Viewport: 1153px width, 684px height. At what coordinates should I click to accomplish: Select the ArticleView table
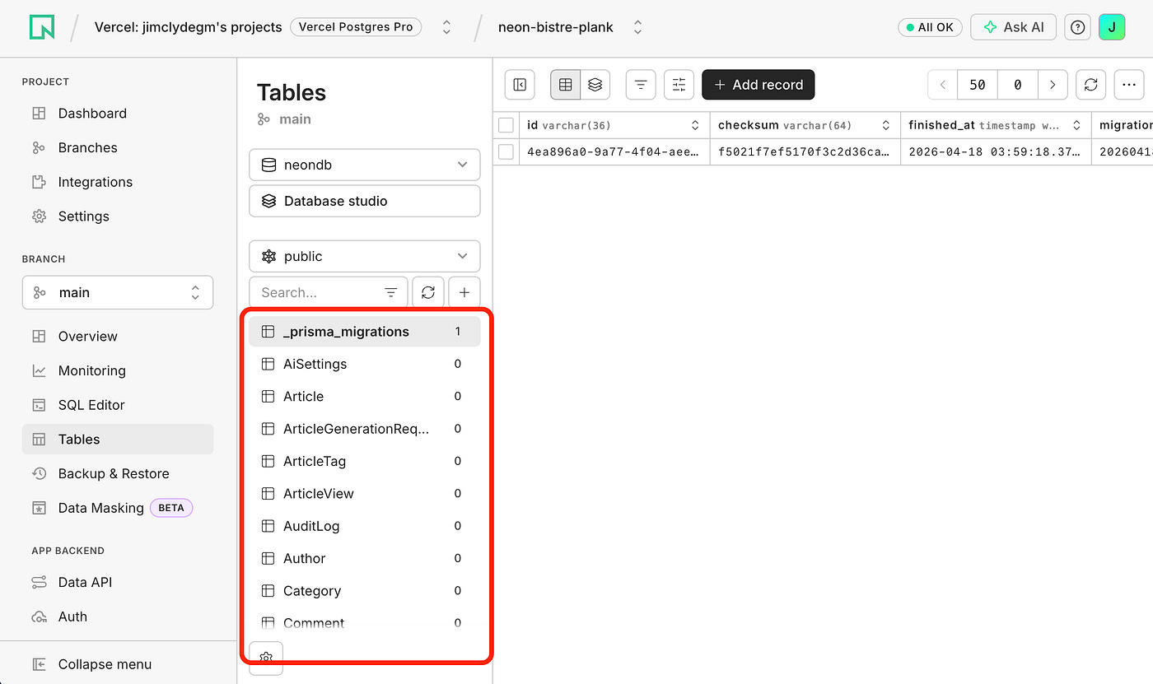coord(364,493)
